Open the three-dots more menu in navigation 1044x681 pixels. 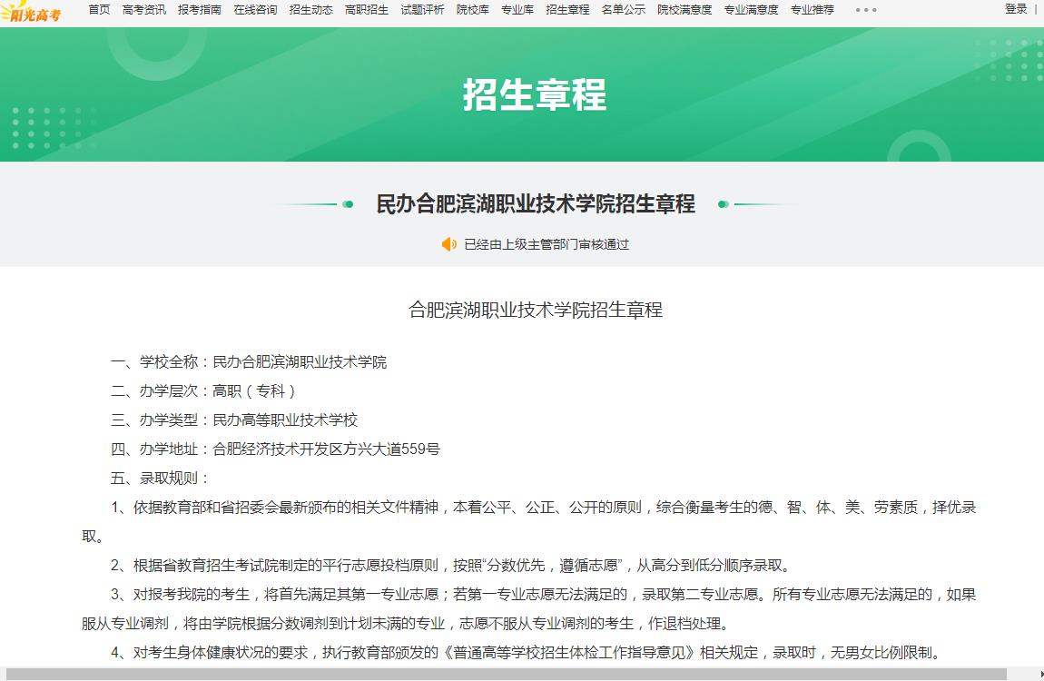(866, 10)
